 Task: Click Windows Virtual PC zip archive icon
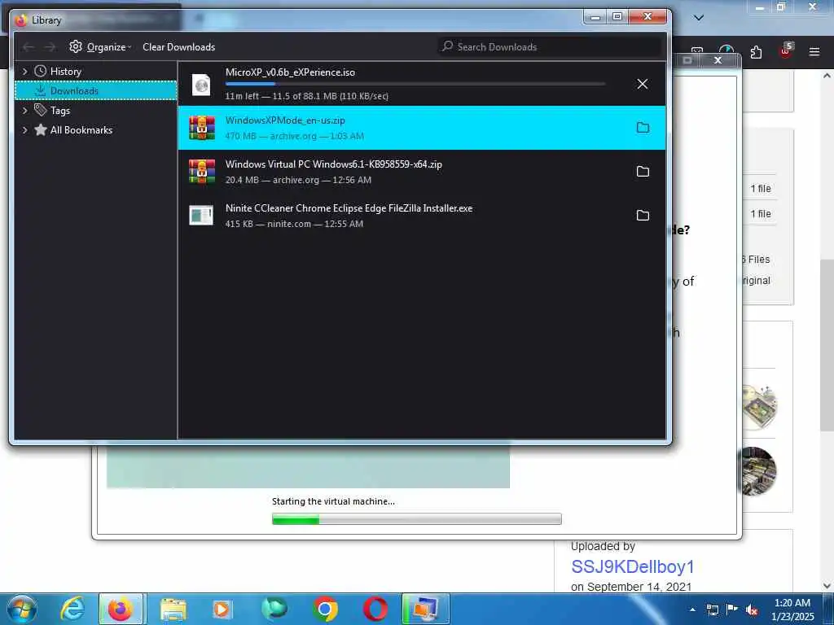(x=202, y=172)
